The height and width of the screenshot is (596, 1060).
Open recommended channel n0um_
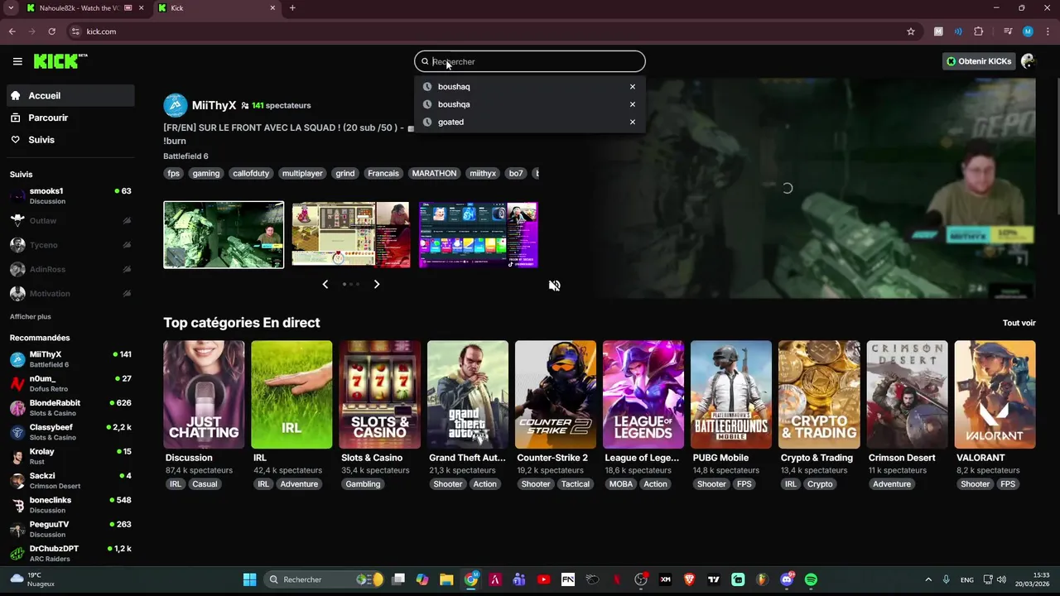(x=71, y=383)
